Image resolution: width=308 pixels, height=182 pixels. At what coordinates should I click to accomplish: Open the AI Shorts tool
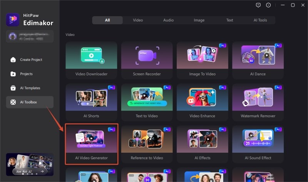pyautogui.click(x=91, y=102)
